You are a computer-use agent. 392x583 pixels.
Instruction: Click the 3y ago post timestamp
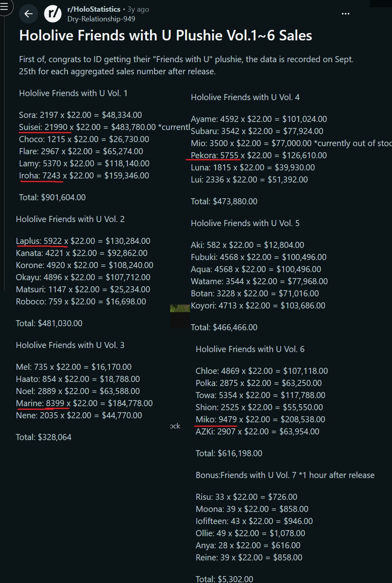(138, 9)
